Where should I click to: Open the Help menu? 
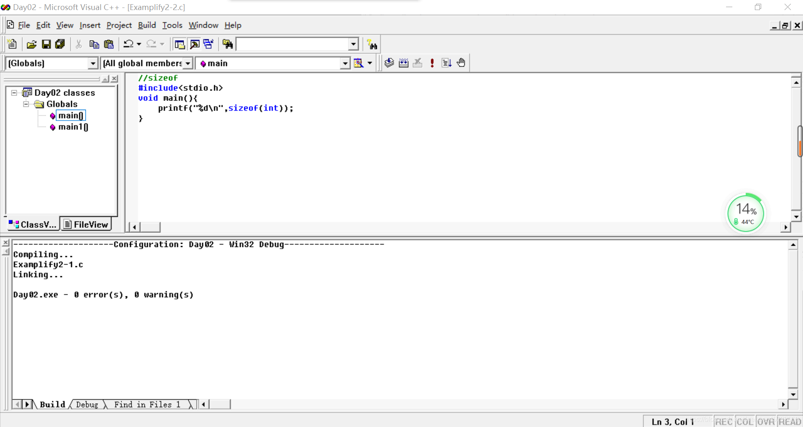tap(233, 25)
